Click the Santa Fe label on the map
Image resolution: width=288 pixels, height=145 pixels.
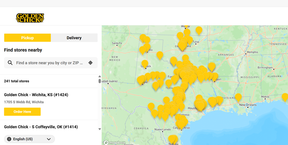(117, 43)
